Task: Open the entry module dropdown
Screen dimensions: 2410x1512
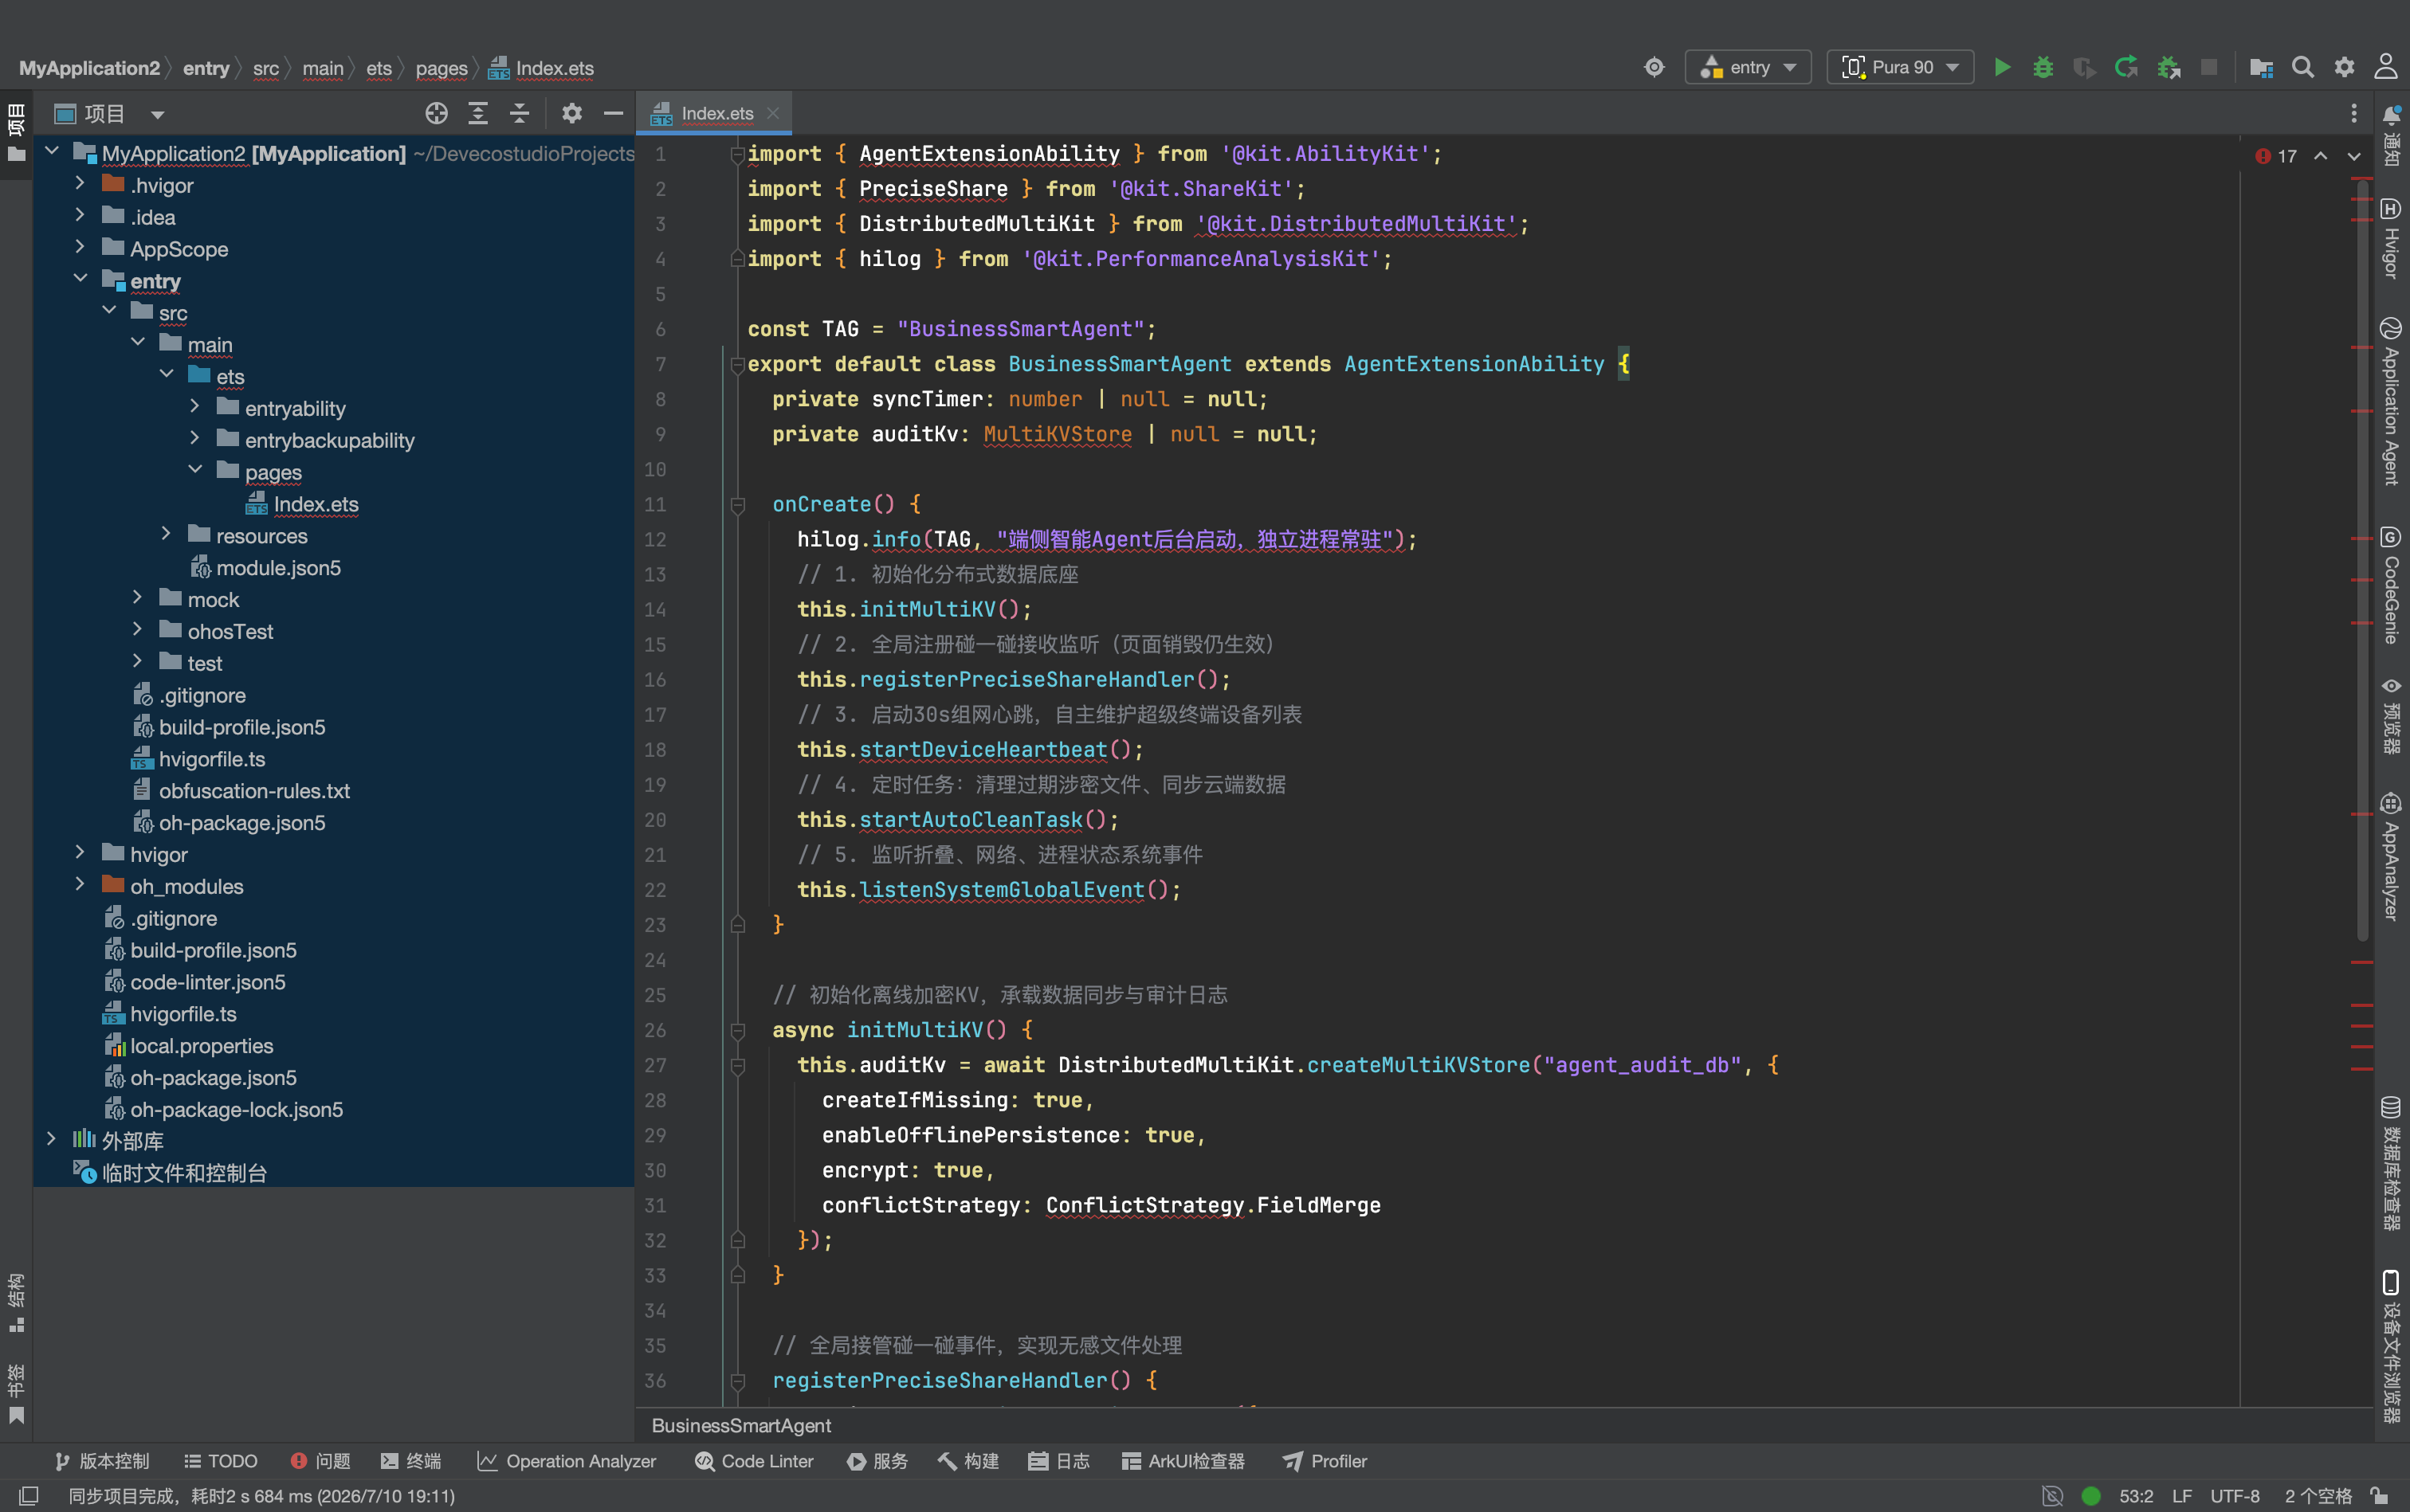Action: coord(1748,67)
